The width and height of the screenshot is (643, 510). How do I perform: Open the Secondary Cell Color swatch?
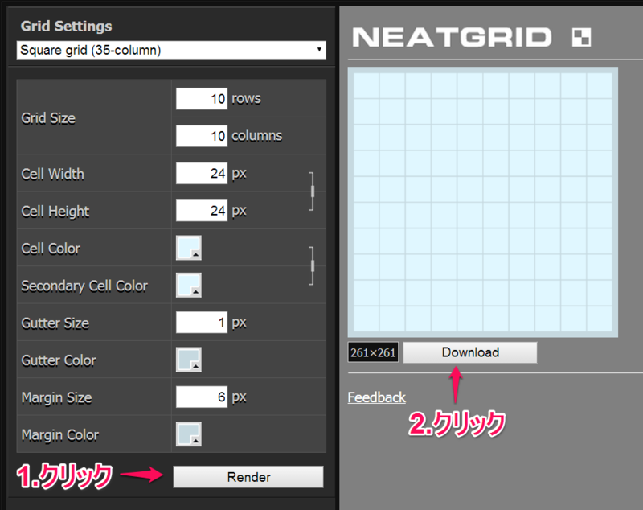coord(189,285)
